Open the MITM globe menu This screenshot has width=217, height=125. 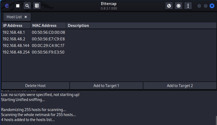169,6
